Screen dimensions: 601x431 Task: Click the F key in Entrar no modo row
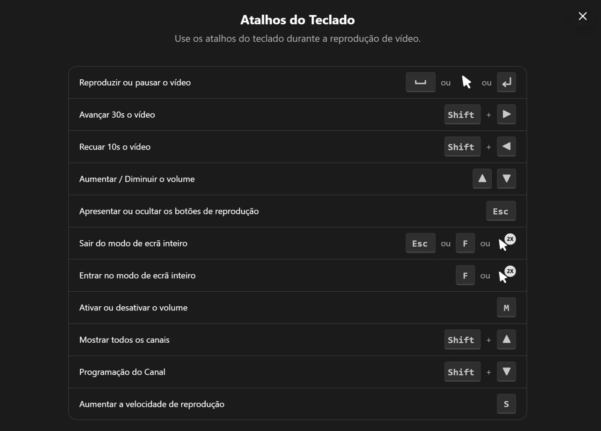(x=465, y=275)
